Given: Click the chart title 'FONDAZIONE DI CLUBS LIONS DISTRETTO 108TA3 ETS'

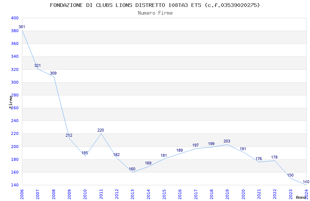Looking at the screenshot, I should pos(125,5).
